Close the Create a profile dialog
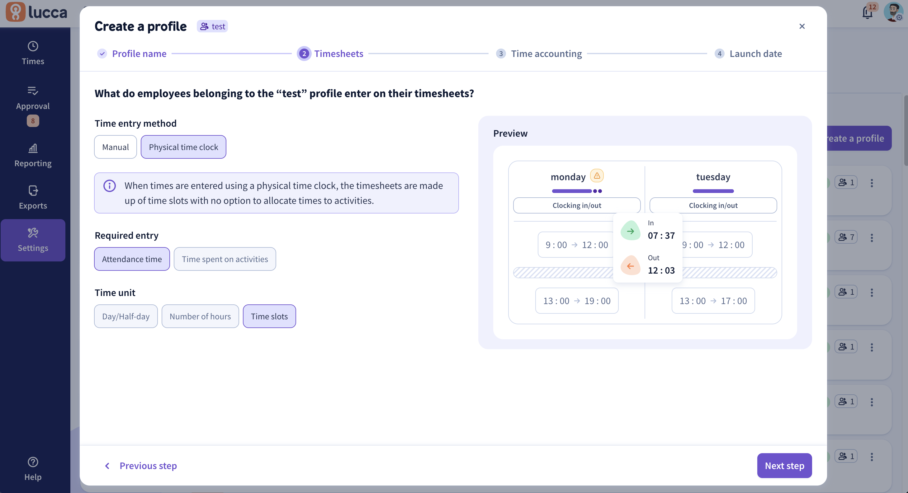This screenshot has height=493, width=908. tap(802, 26)
